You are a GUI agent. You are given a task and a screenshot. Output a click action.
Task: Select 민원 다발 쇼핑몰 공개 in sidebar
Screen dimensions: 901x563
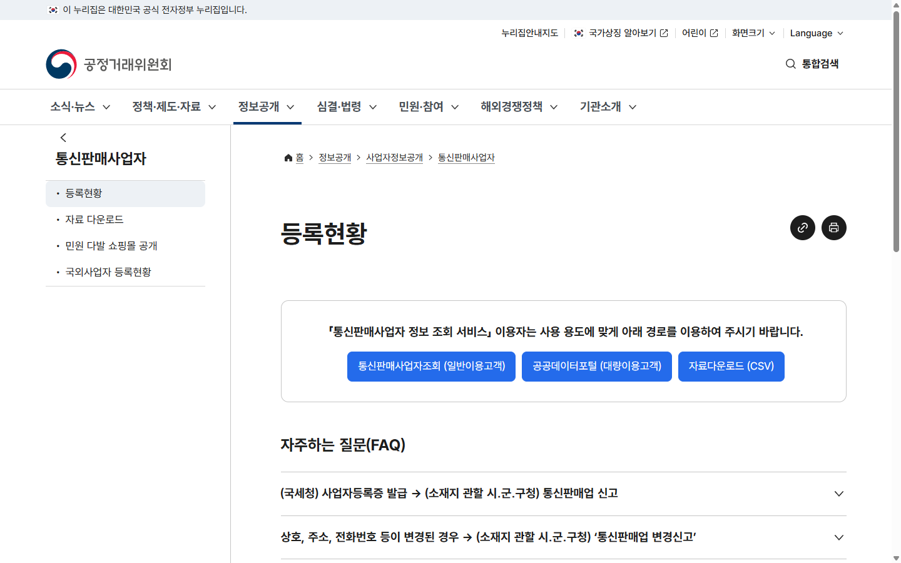pyautogui.click(x=125, y=246)
